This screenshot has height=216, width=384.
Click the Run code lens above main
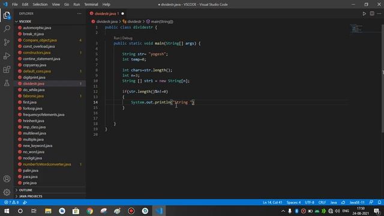116,38
